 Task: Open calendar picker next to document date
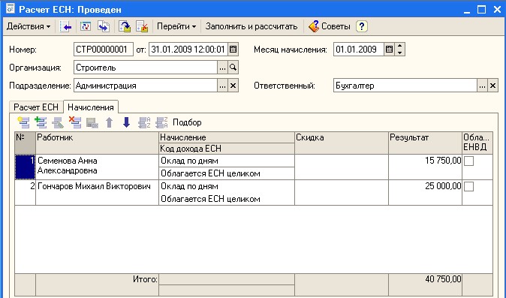[x=233, y=50]
